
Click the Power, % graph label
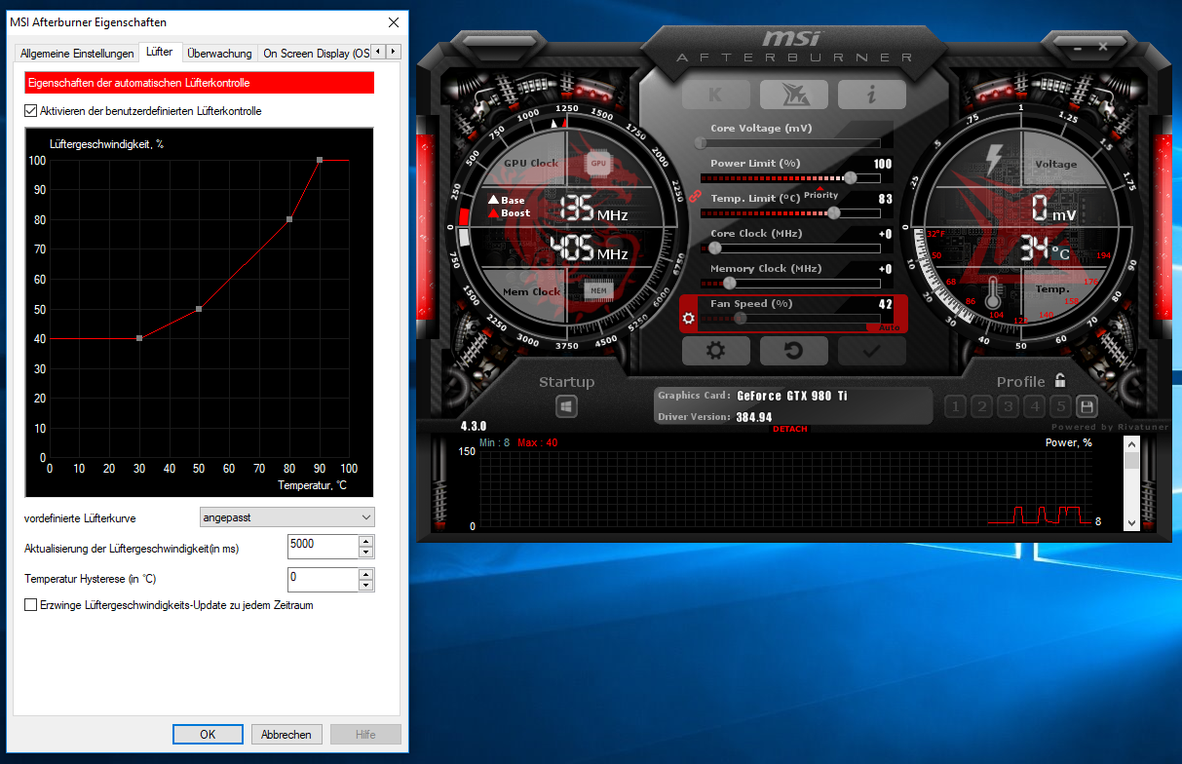[x=1069, y=442]
